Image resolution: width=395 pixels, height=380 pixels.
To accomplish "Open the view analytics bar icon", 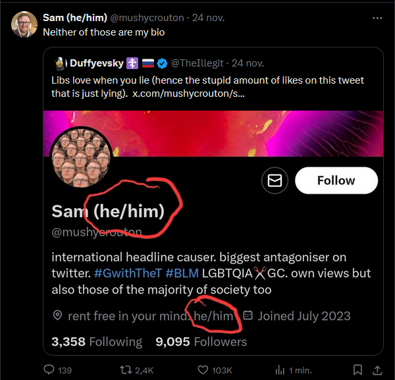I will [x=279, y=370].
